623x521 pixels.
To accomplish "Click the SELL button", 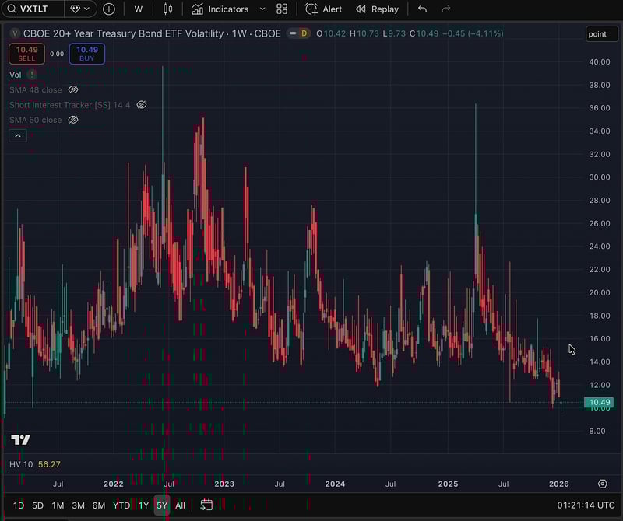I will pos(26,54).
